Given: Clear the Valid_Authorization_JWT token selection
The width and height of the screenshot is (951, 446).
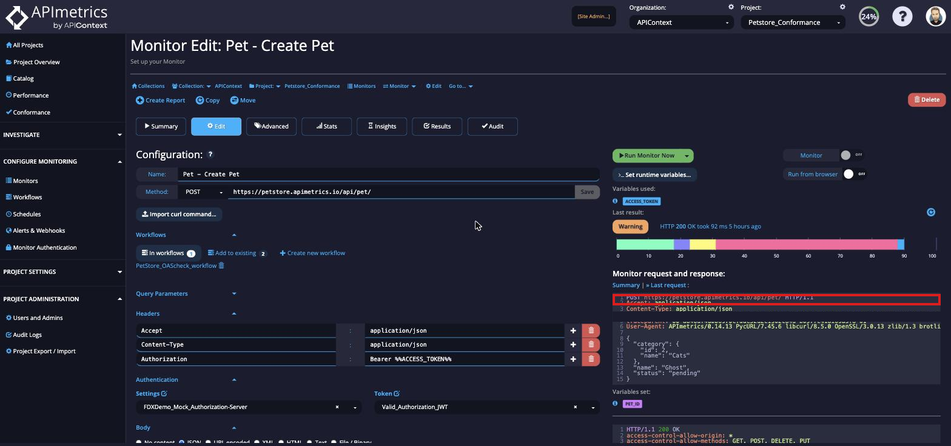Looking at the screenshot, I should click(x=575, y=407).
